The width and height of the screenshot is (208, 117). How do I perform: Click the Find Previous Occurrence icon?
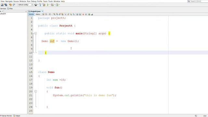pyautogui.click(x=57, y=14)
